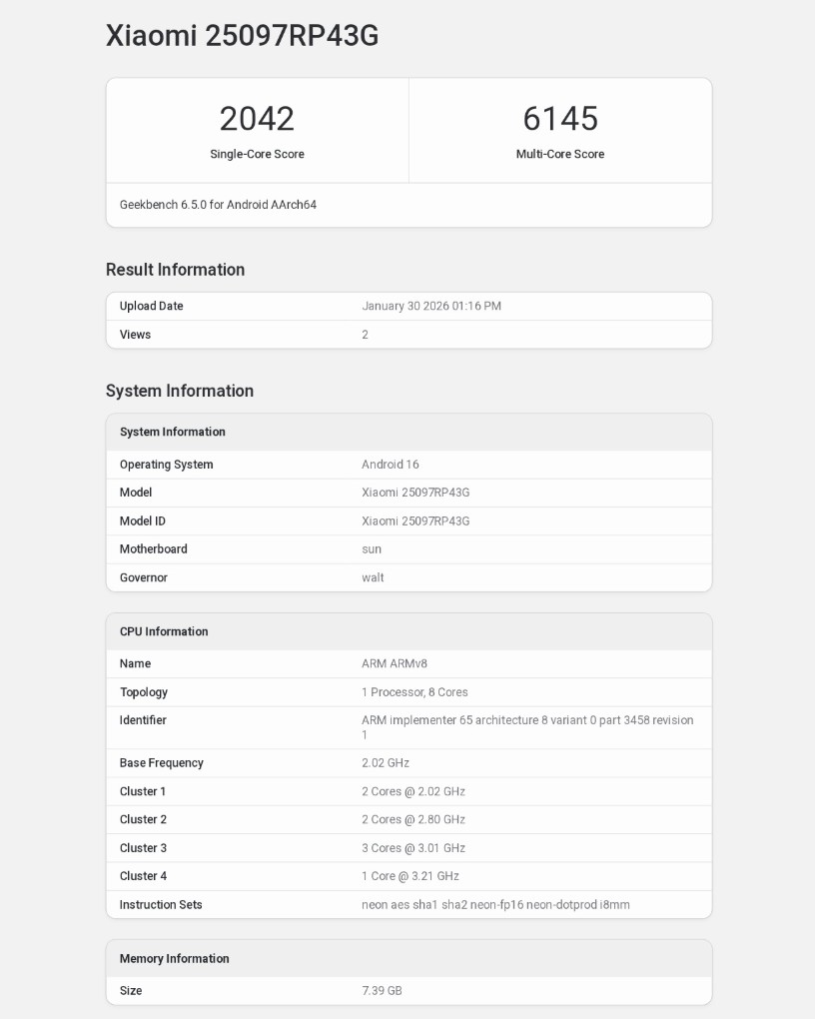Click the 6145 multi-core score number
The height and width of the screenshot is (1019, 815).
560,119
